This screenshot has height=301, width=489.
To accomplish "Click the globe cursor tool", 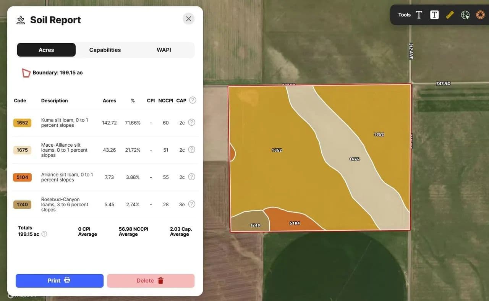I will click(x=465, y=15).
